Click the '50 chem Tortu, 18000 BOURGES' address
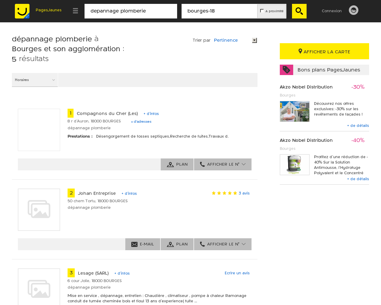The image size is (381, 305). (x=98, y=201)
